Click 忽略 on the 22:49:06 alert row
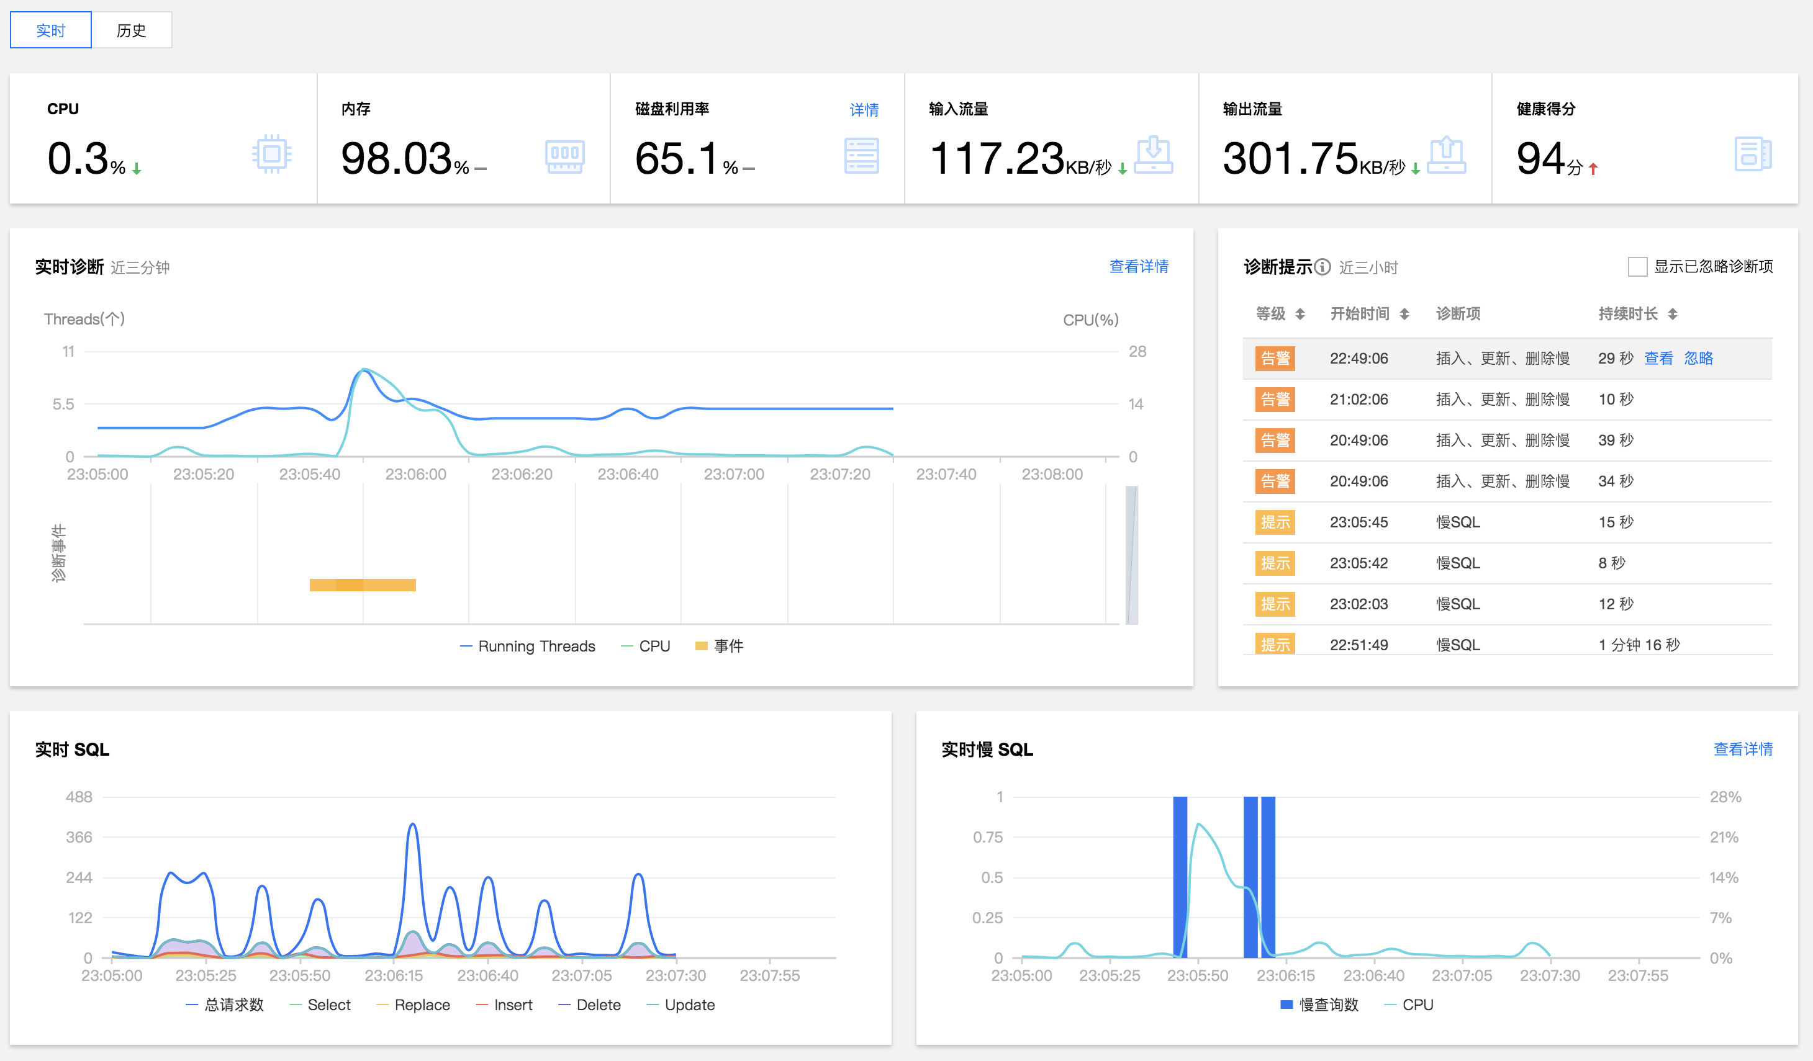 (x=1698, y=358)
